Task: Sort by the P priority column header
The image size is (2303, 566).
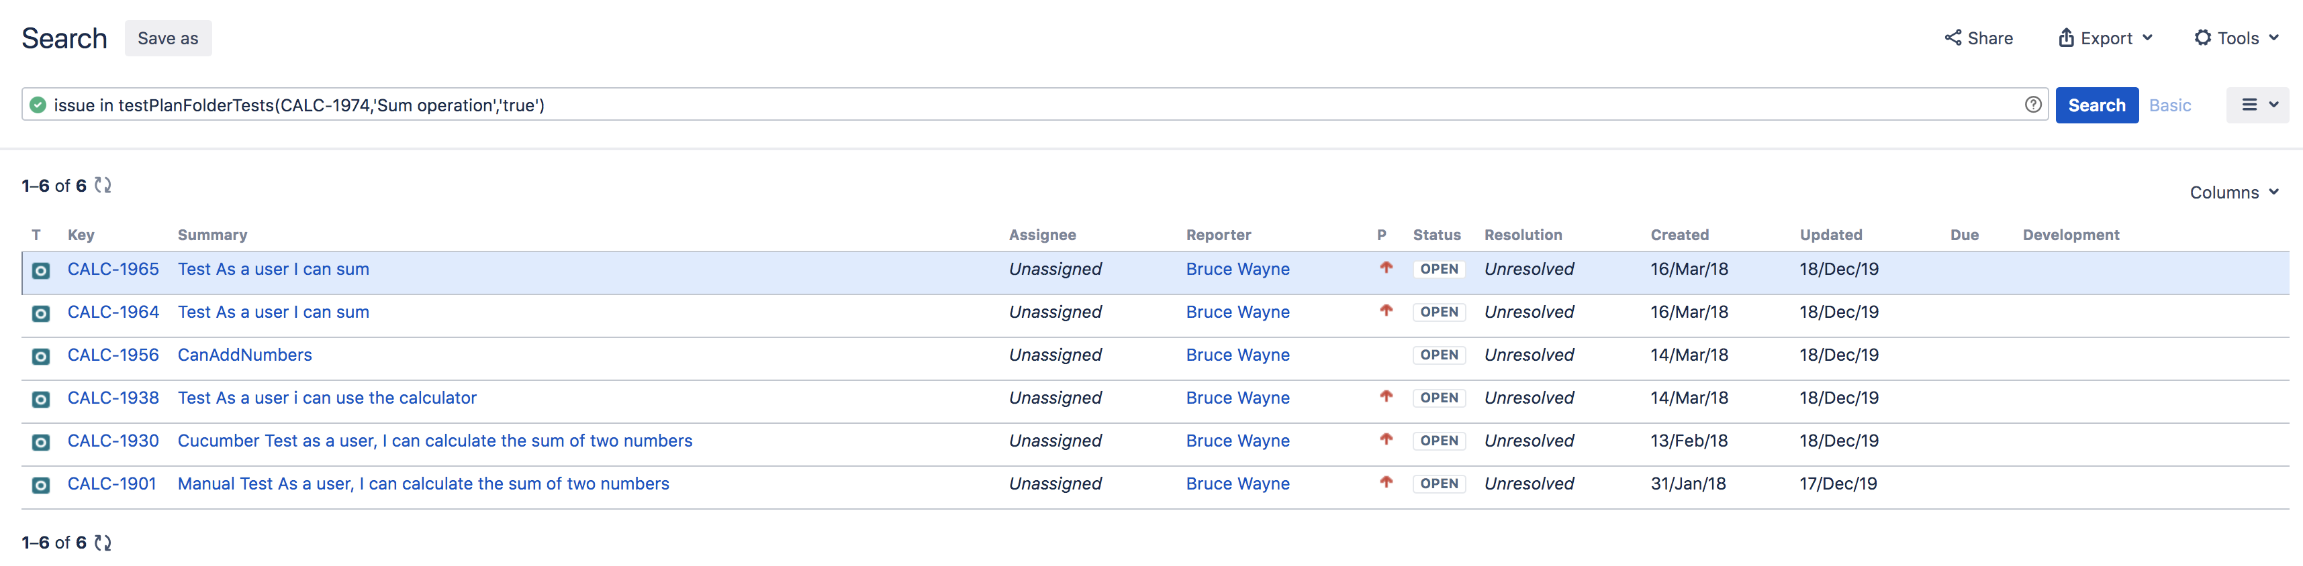Action: 1381,235
